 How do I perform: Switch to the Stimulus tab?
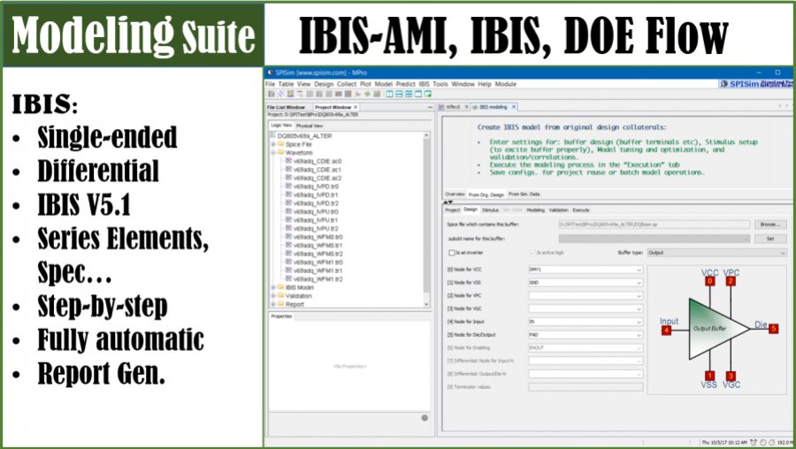click(x=490, y=210)
